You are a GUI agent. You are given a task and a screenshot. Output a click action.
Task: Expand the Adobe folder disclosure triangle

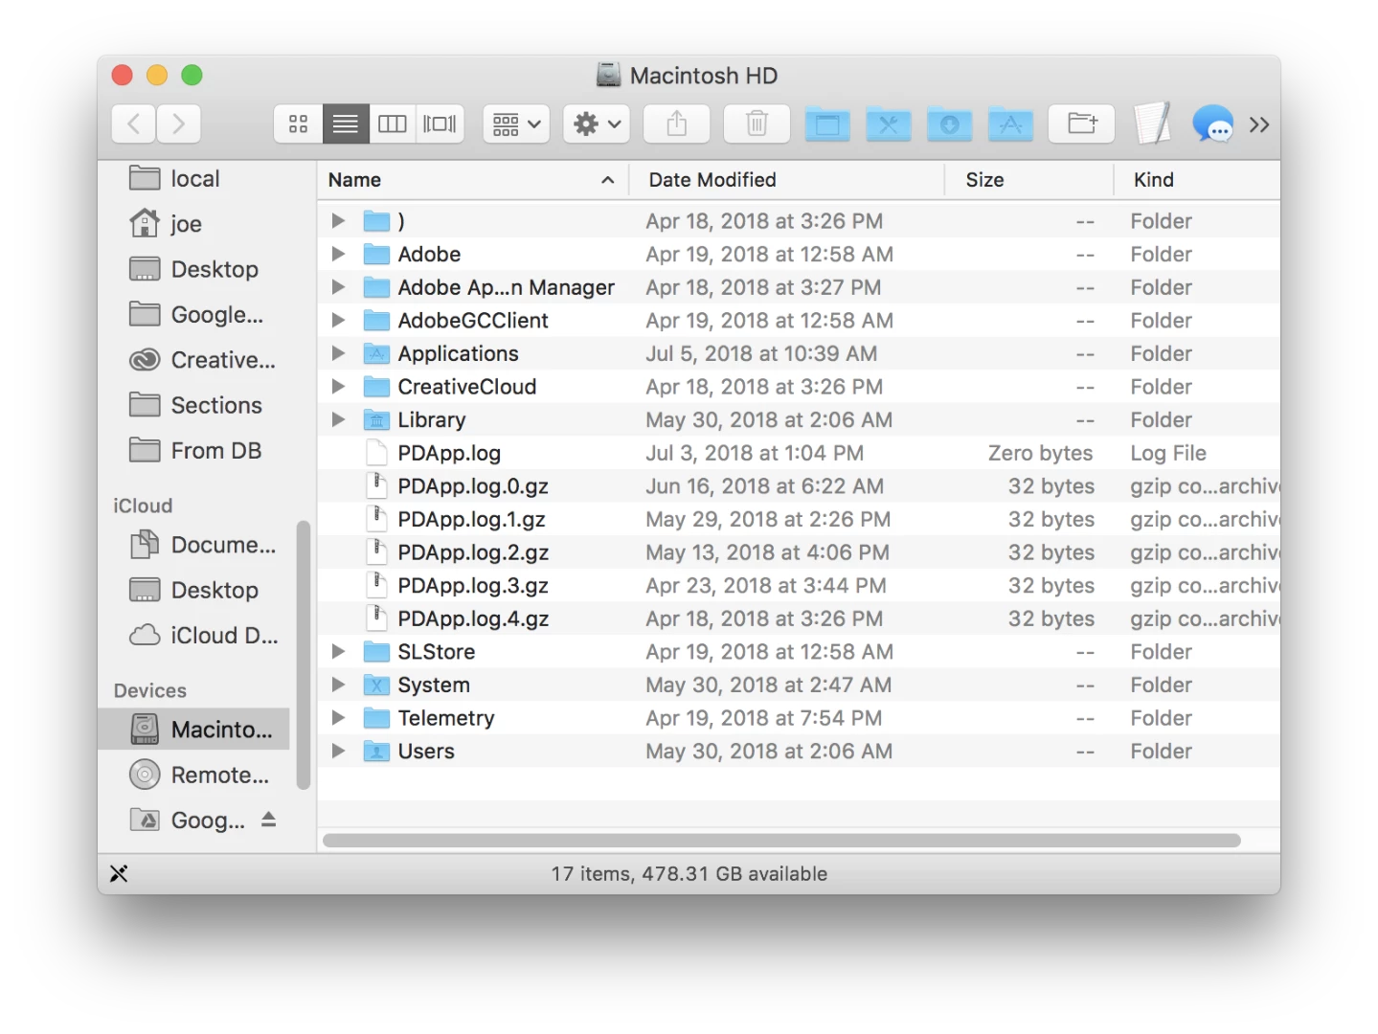coord(338,254)
